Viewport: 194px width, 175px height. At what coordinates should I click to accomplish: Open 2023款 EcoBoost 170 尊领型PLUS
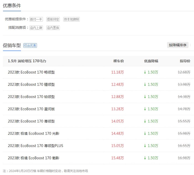[35, 146]
